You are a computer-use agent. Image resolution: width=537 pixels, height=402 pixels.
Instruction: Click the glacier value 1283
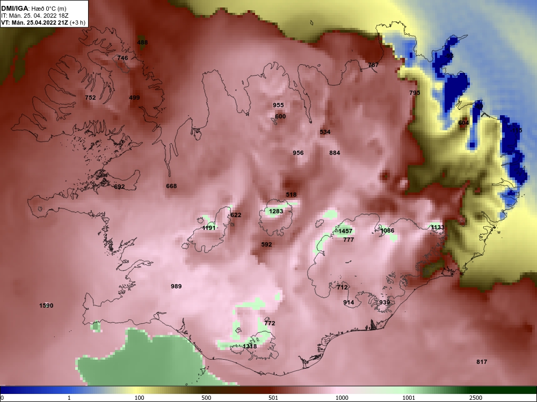point(276,211)
